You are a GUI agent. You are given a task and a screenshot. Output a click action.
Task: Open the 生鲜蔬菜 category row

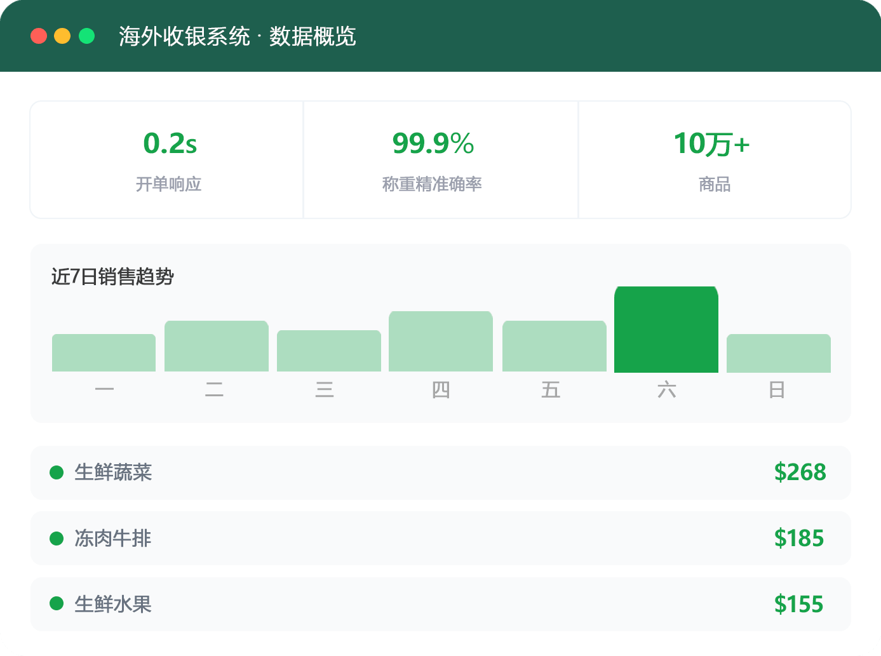pos(441,472)
